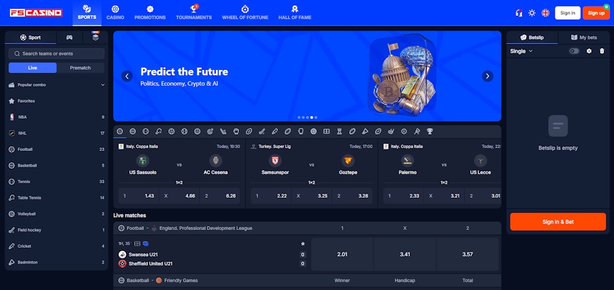The image size is (614, 290).
Task: Bet on Swansea U21 at 2.01
Action: [x=342, y=254]
